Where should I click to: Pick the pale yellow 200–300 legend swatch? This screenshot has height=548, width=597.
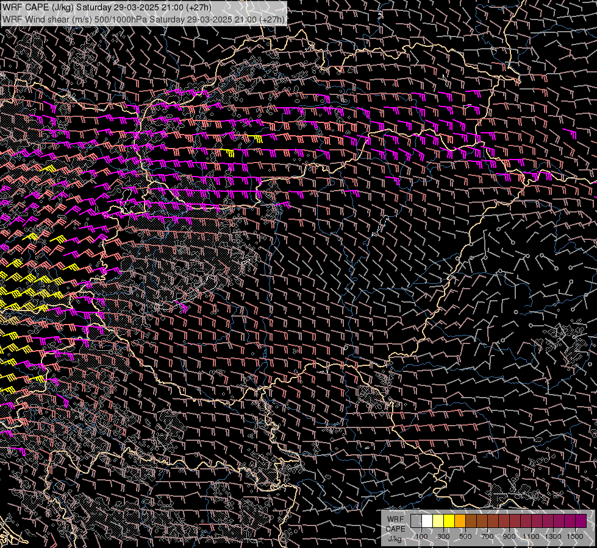(x=438, y=521)
